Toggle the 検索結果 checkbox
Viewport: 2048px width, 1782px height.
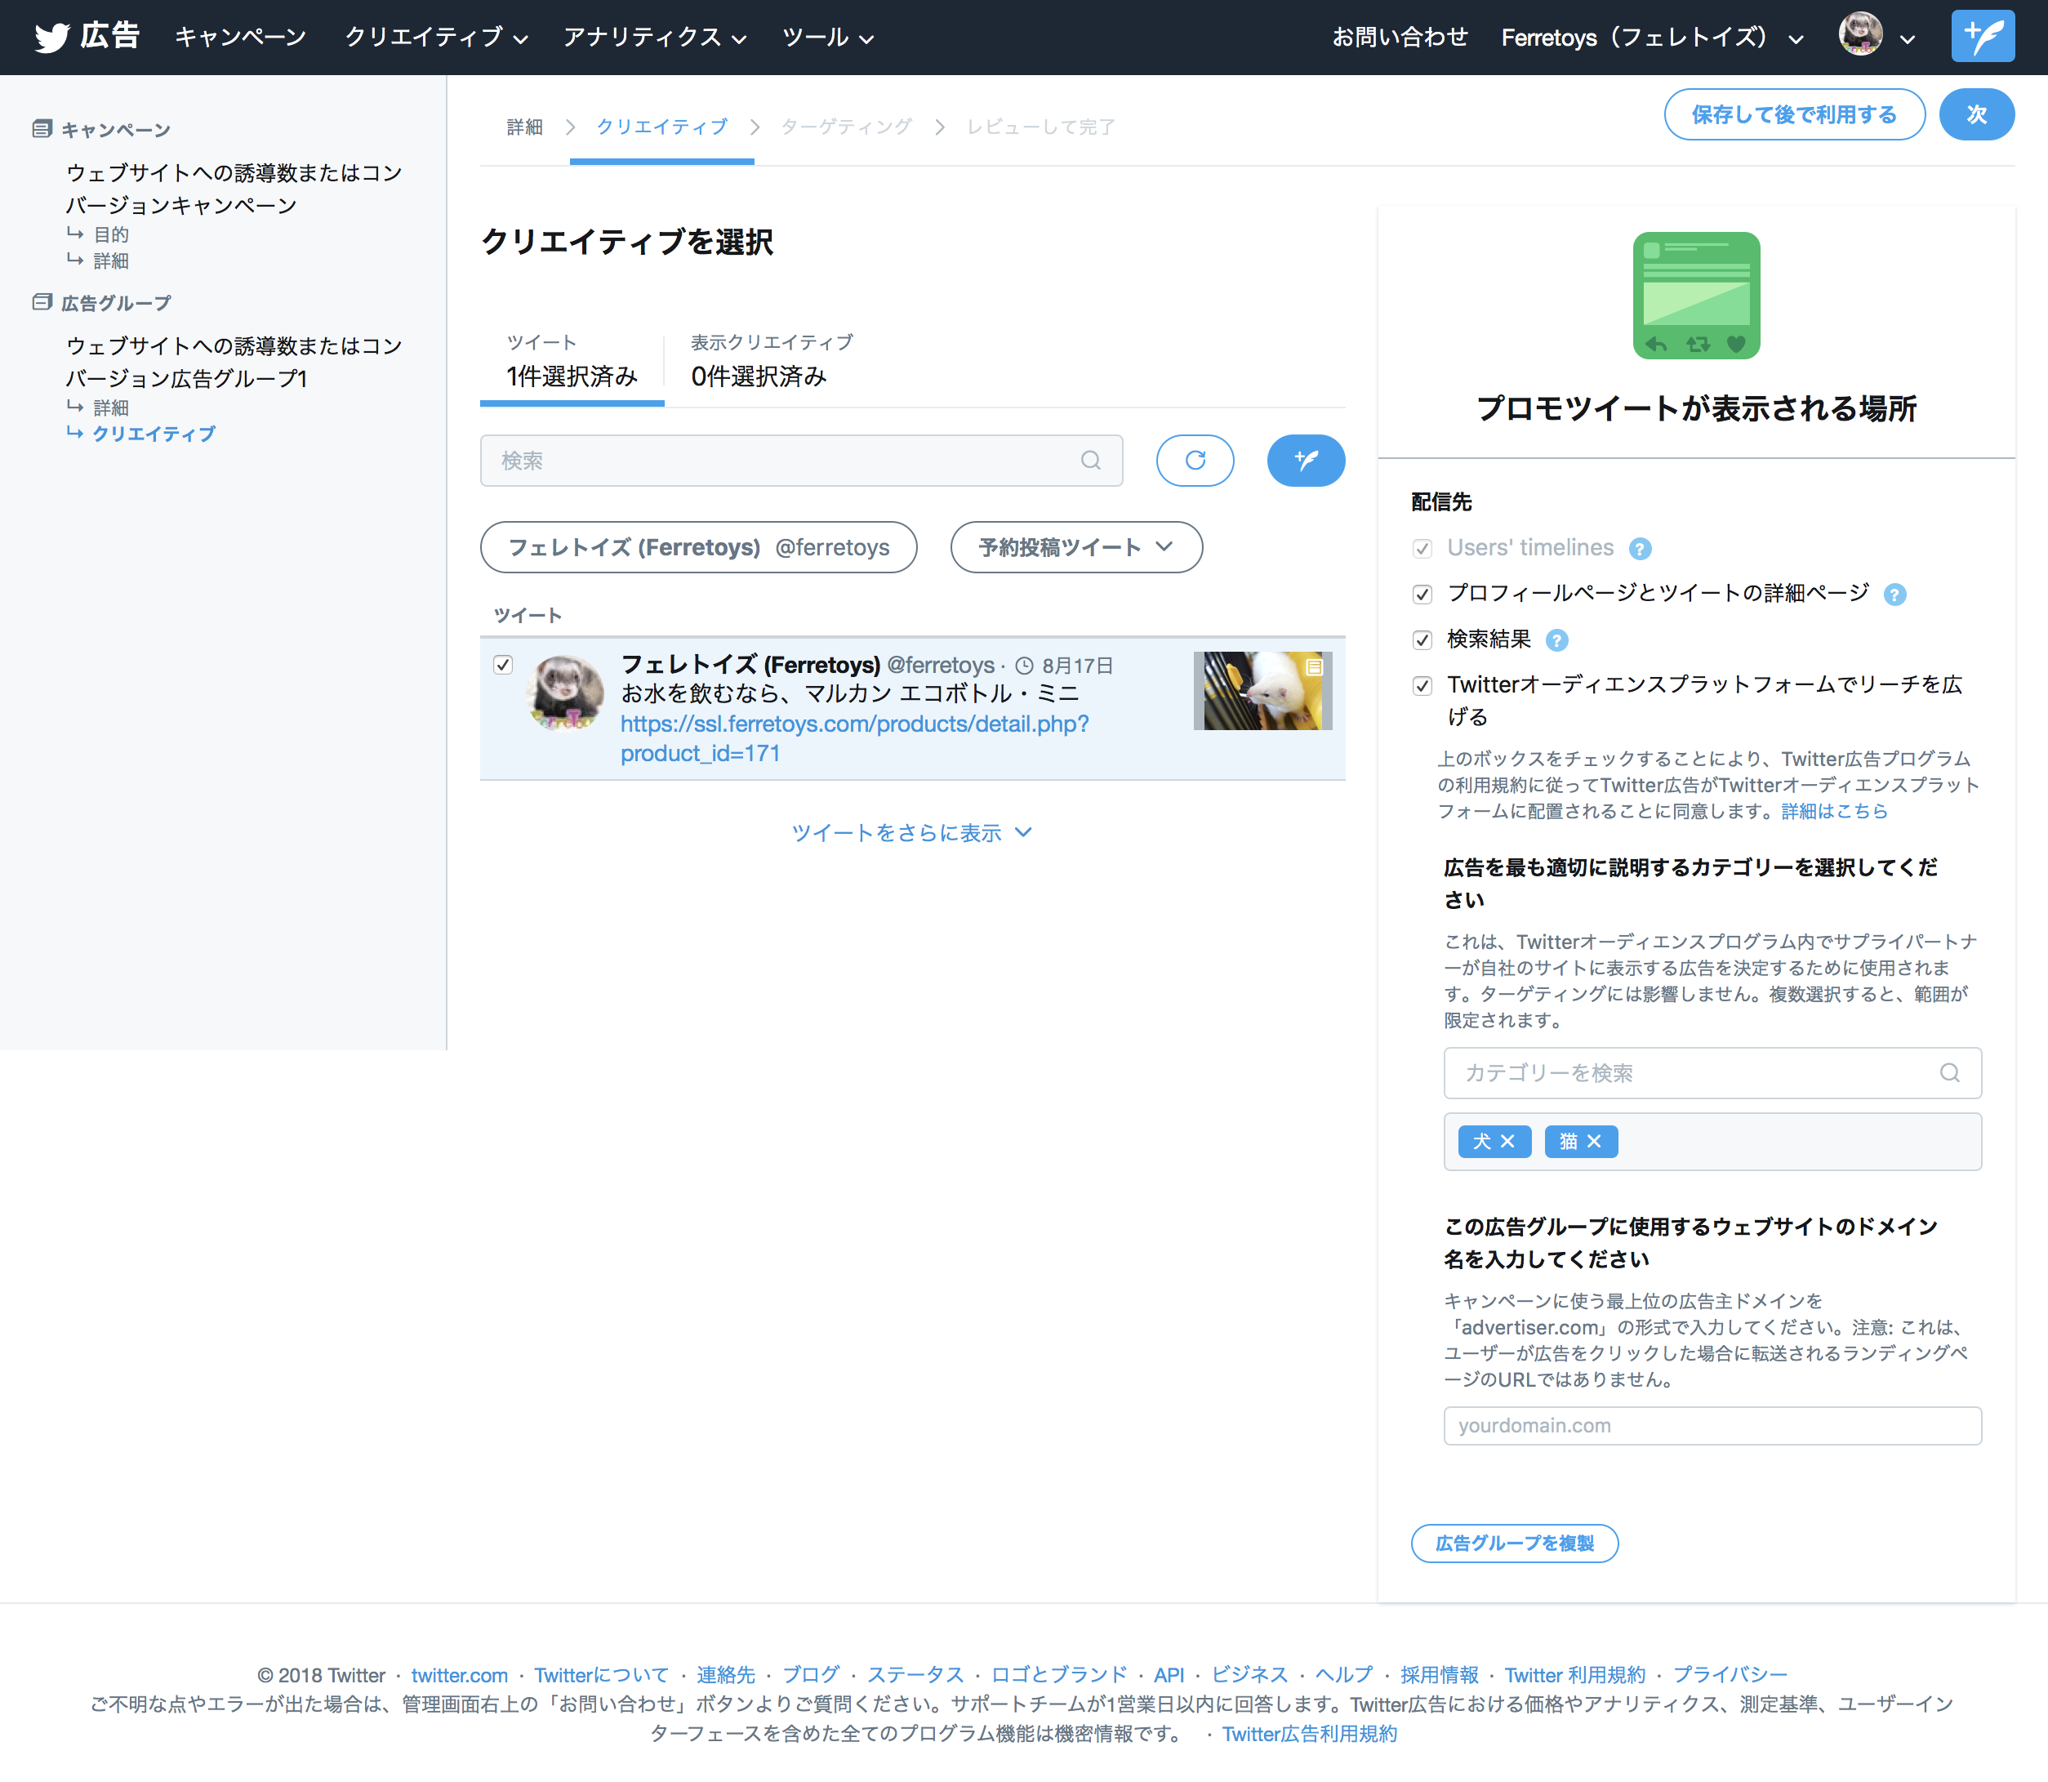(x=1422, y=640)
